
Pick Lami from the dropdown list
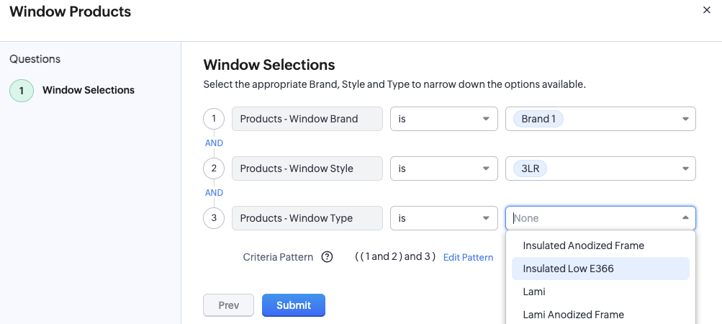click(534, 292)
